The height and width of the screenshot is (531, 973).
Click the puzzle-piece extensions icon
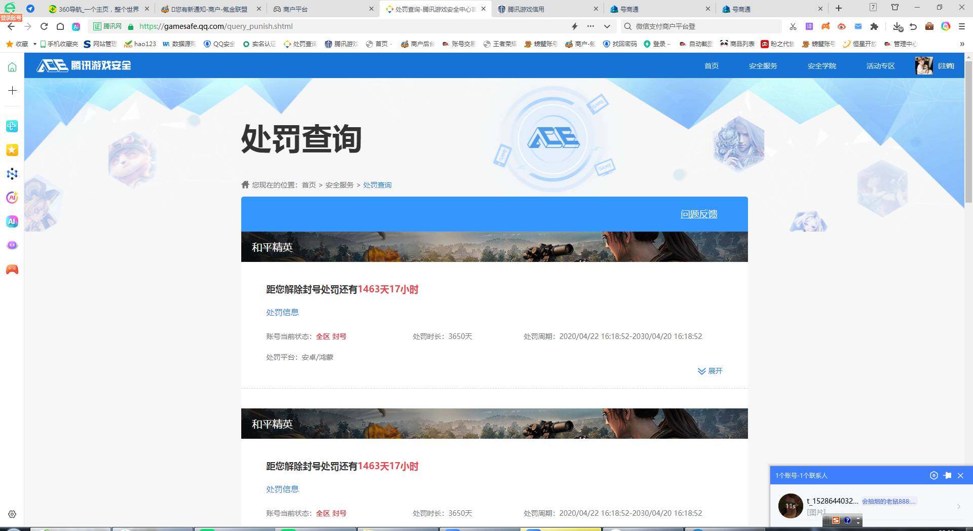875,26
